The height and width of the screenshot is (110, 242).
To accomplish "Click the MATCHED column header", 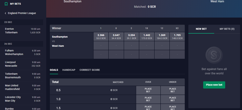I will click(x=118, y=82).
